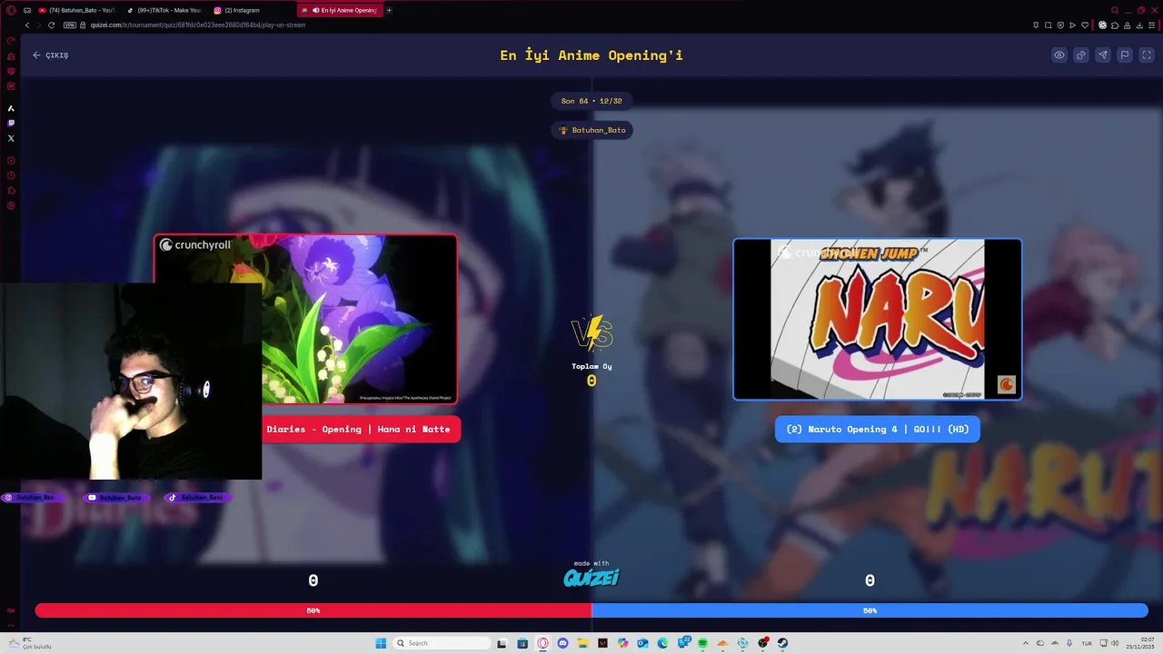Click the red 50% vote bar

(313, 610)
